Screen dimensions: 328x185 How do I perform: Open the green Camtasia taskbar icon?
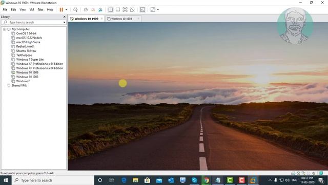[230, 180]
